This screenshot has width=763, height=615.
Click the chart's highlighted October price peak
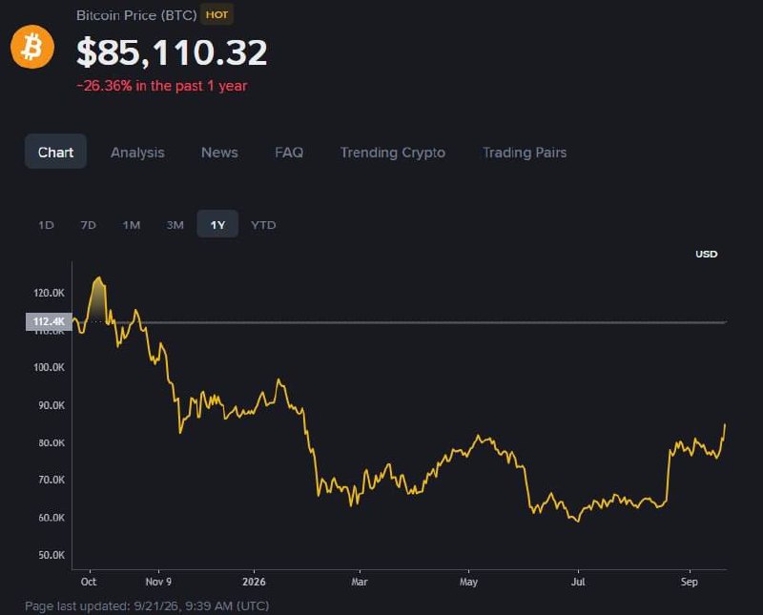pyautogui.click(x=99, y=278)
